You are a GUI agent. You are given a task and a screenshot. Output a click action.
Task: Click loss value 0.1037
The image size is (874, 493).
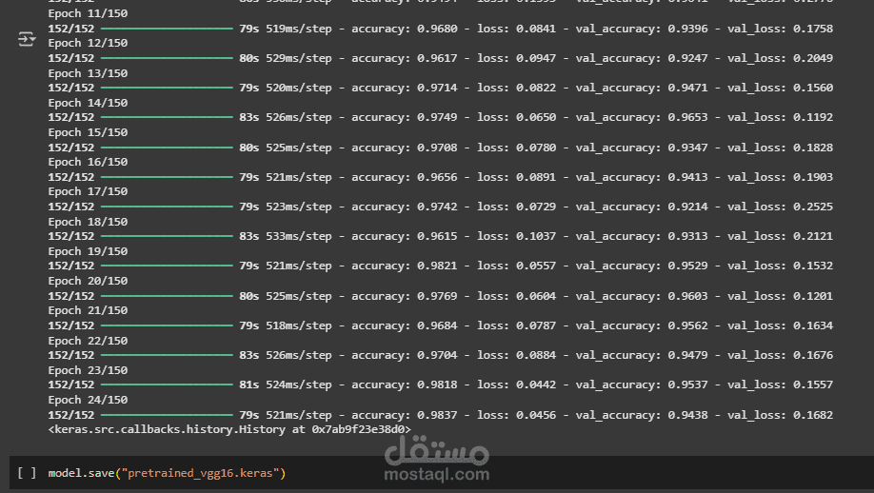click(x=536, y=236)
